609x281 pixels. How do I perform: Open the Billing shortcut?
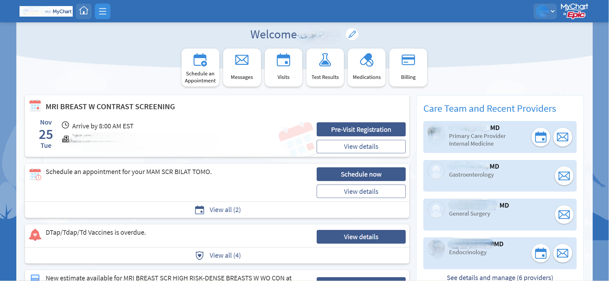408,67
